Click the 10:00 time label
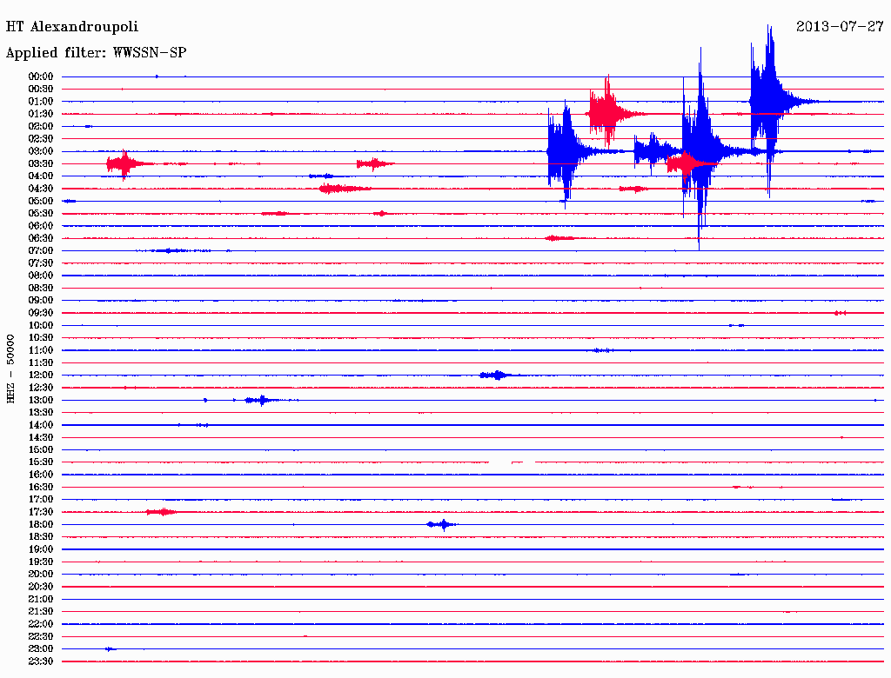The height and width of the screenshot is (678, 891). 41,325
